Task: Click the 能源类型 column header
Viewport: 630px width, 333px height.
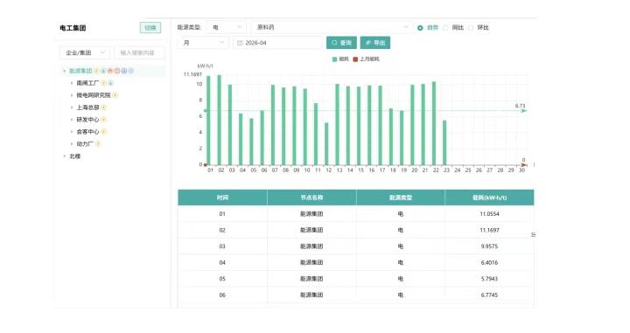Action: [x=401, y=198]
